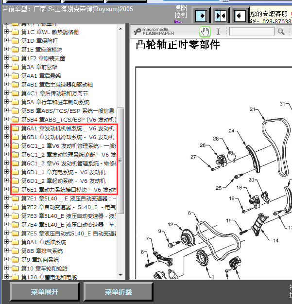The width and height of the screenshot is (292, 304).
Task: Click the folder icon of 第6C1_2 章
Action: click(15, 155)
